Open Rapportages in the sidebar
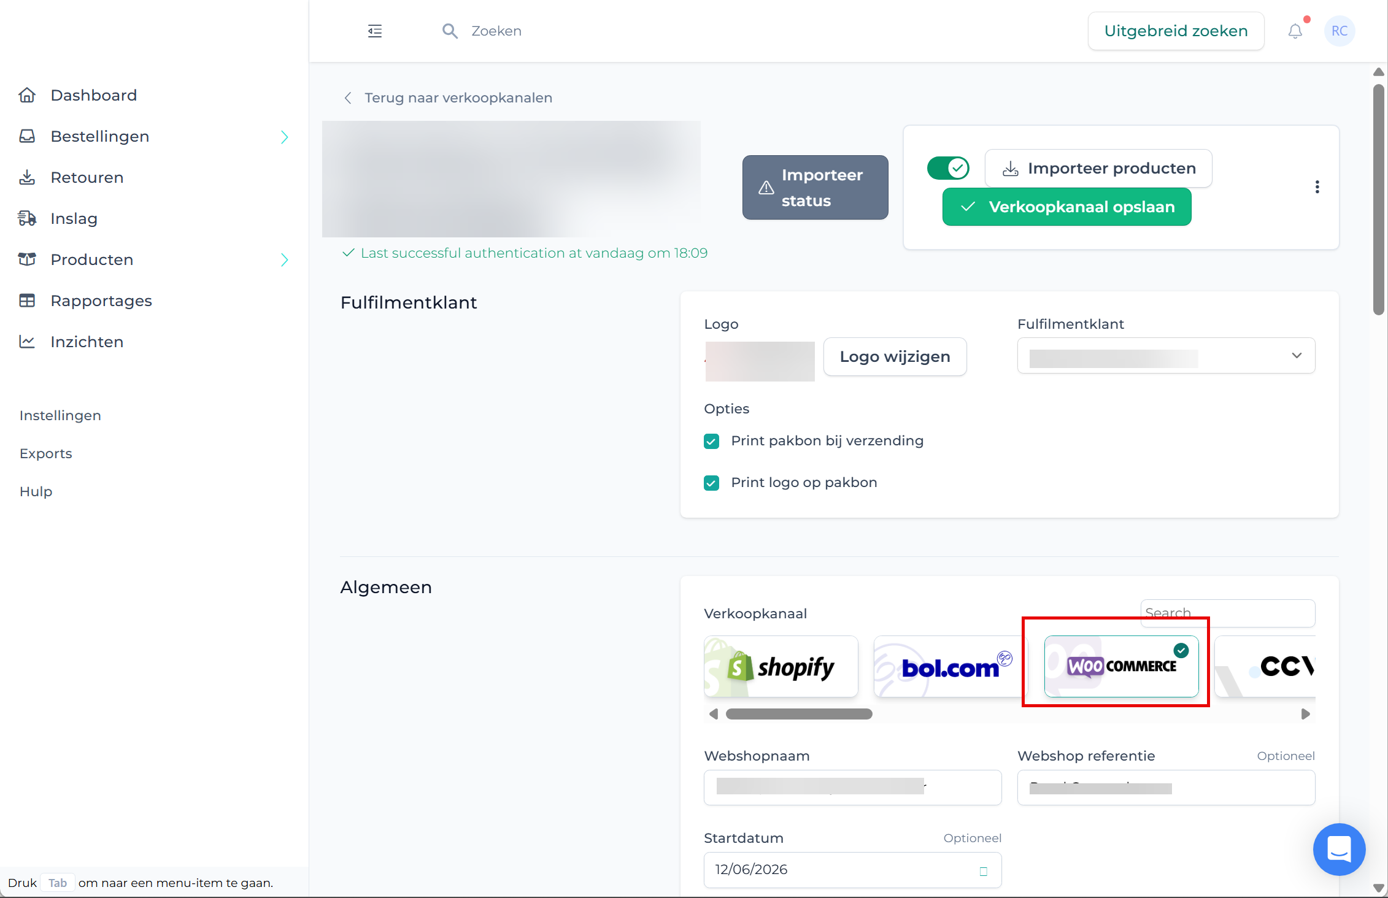Image resolution: width=1388 pixels, height=898 pixels. [x=101, y=301]
